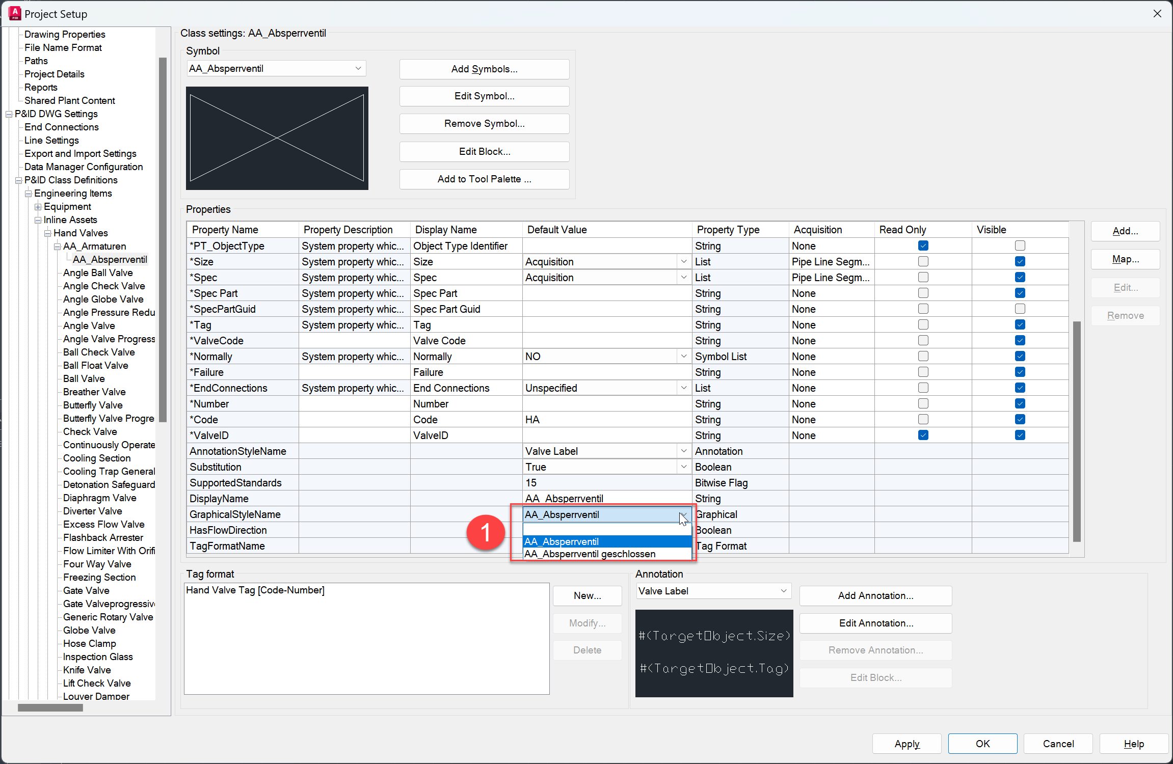
Task: Select the Ball Valve tree item
Action: click(84, 378)
